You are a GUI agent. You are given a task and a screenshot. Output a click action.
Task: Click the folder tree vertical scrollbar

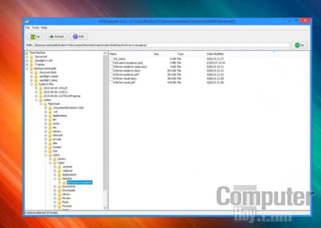click(x=104, y=125)
